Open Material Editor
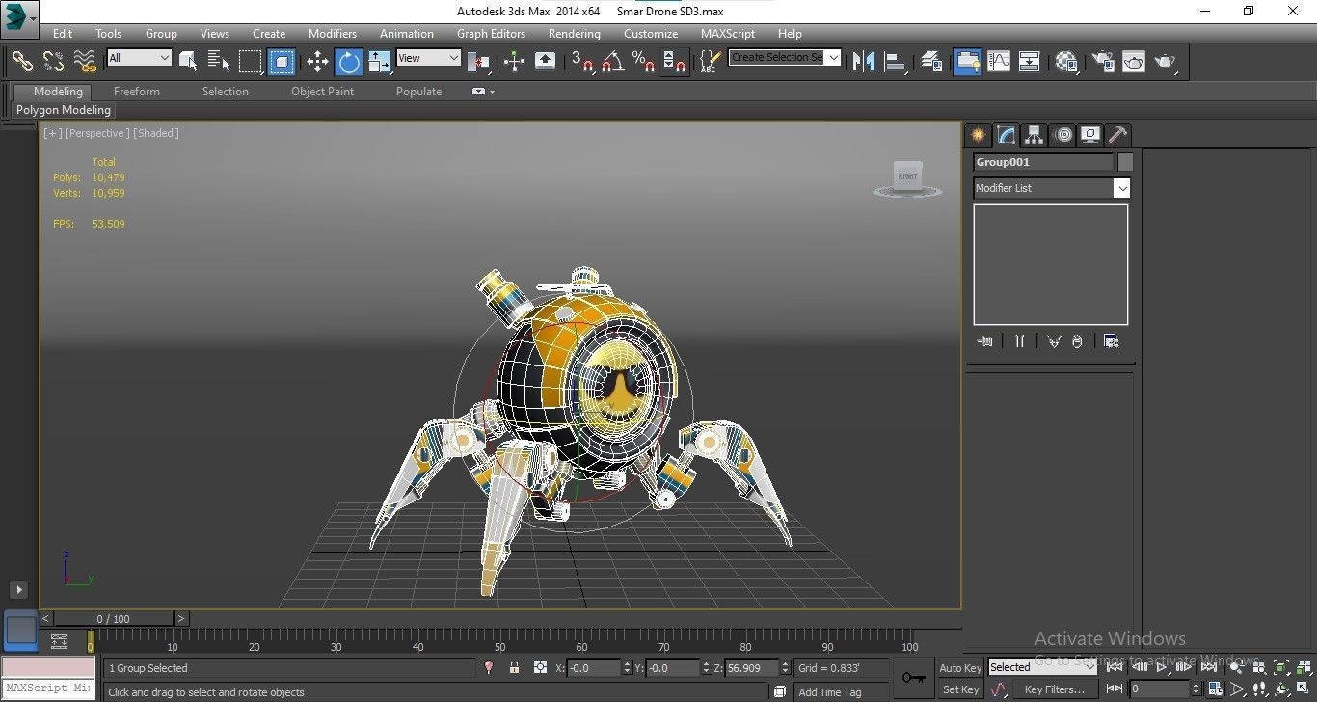The height and width of the screenshot is (702, 1317). 1066,61
